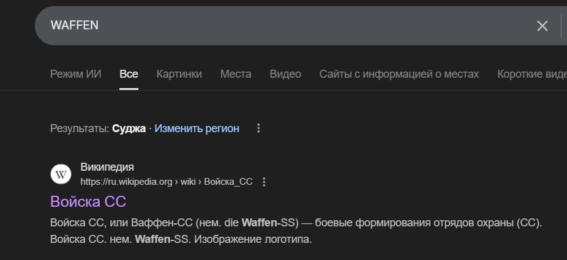This screenshot has width=567, height=260.
Task: Open the Войска СС result title
Action: 88,201
